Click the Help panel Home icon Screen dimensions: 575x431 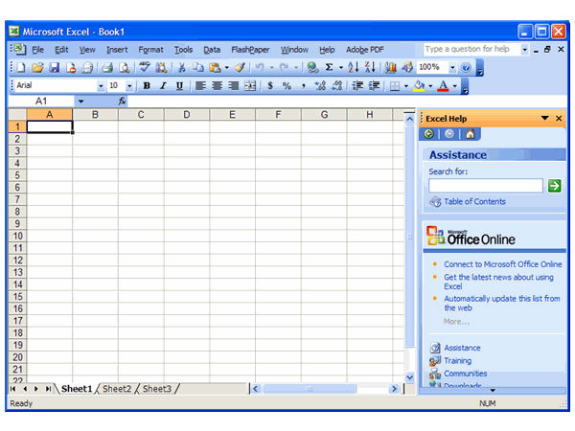(x=469, y=134)
